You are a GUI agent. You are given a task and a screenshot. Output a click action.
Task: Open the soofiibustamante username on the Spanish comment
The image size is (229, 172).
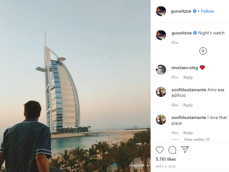[x=189, y=90]
